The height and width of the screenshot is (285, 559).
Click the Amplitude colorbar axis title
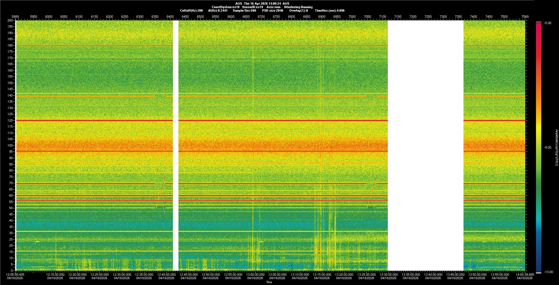[x=556, y=148]
